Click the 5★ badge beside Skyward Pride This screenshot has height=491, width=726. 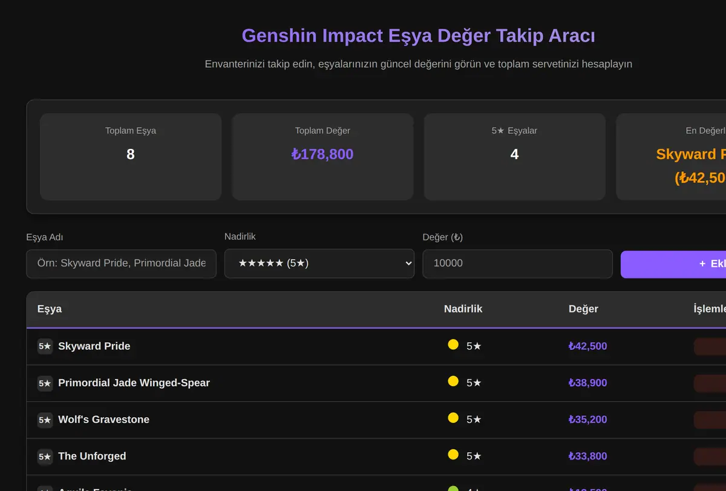[x=45, y=346]
